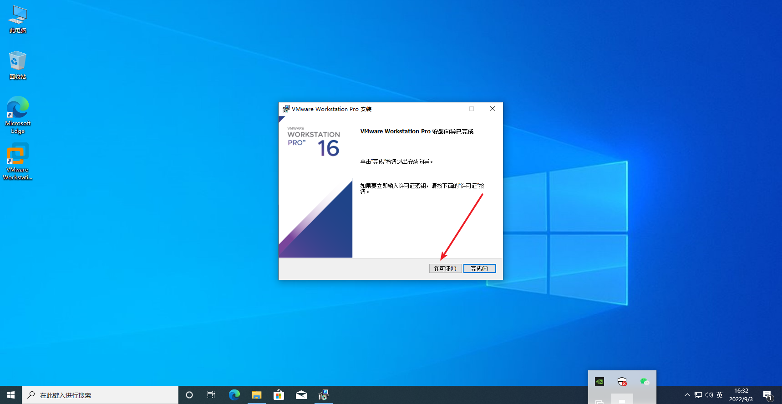Open 此电脑 desktop icon

[18, 20]
